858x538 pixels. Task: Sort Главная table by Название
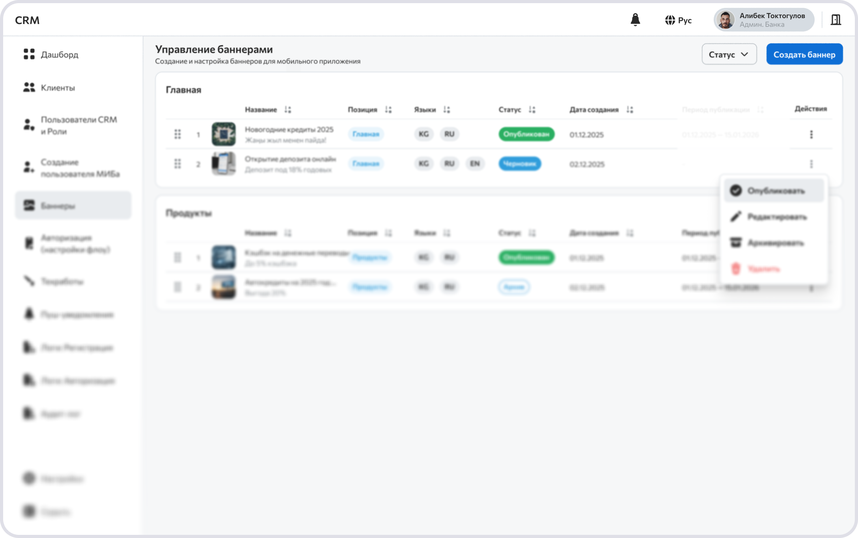(288, 109)
